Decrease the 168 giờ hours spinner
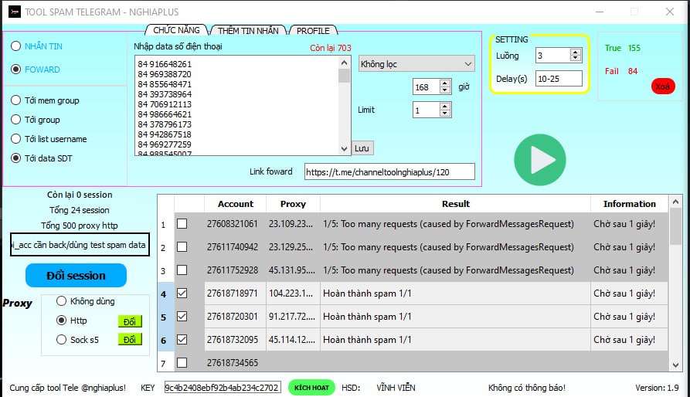 (444, 91)
